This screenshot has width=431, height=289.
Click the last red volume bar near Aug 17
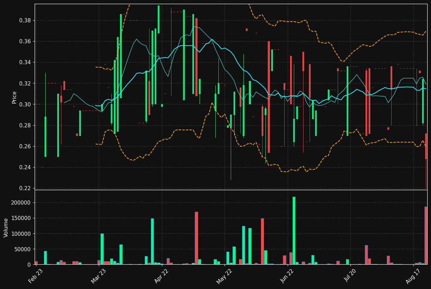(426, 235)
